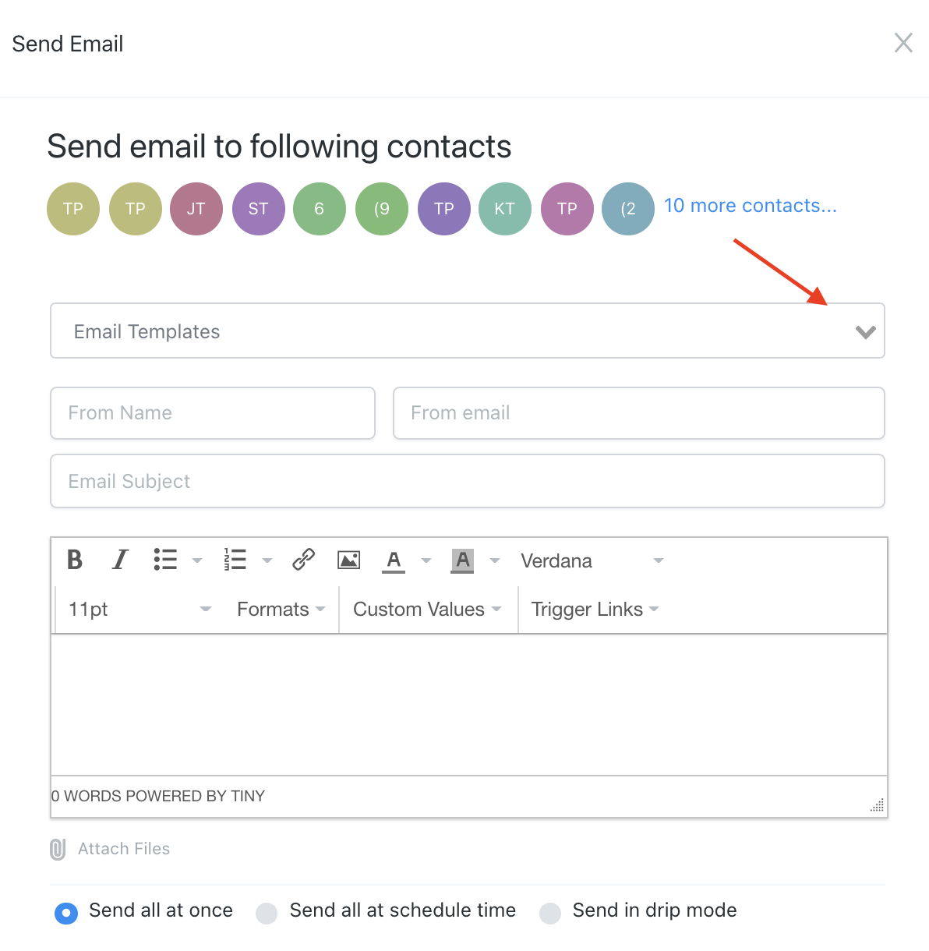Click the ST contact avatar
This screenshot has height=951, width=929.
tap(259, 209)
